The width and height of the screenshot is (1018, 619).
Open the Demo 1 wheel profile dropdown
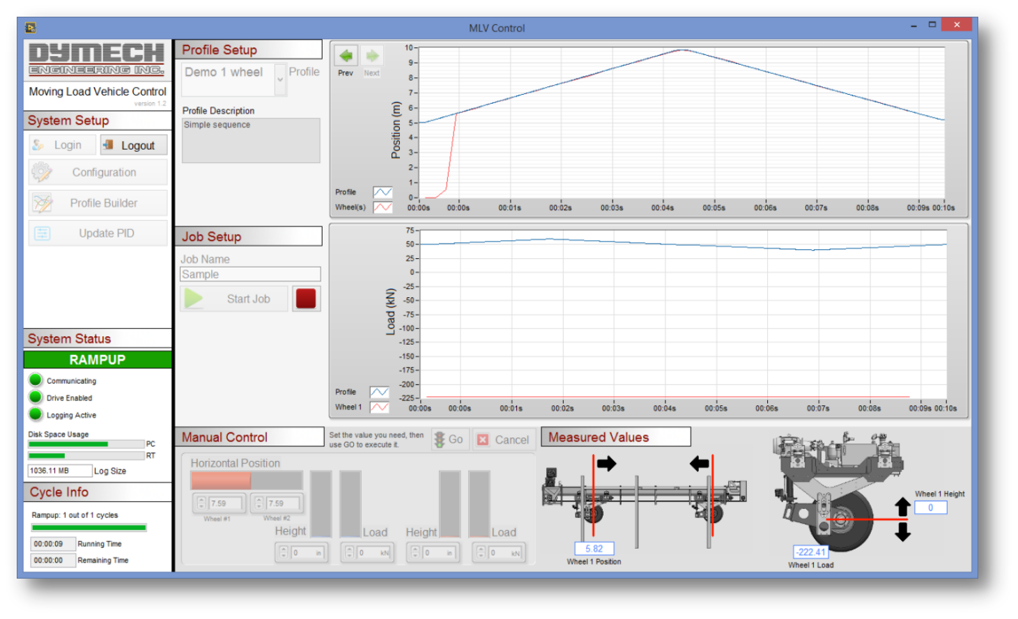tap(280, 78)
